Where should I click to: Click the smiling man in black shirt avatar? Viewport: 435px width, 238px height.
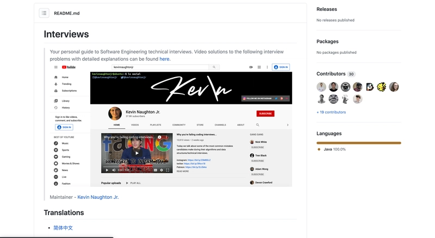(333, 87)
